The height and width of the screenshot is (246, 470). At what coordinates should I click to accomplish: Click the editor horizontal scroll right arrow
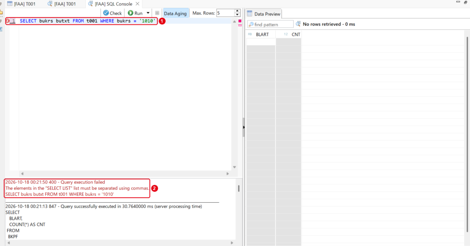(x=228, y=174)
